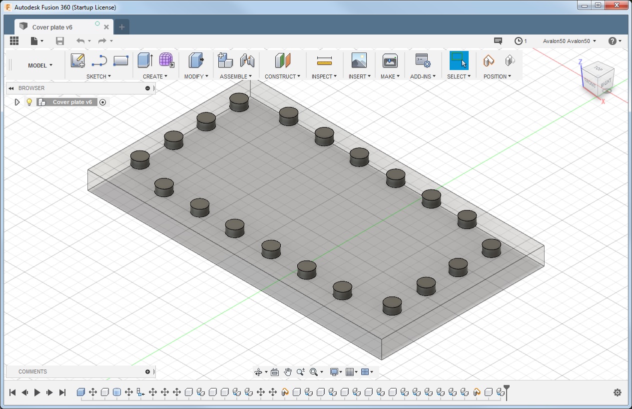This screenshot has width=632, height=409.
Task: Expand the SELECT menu
Action: (459, 76)
